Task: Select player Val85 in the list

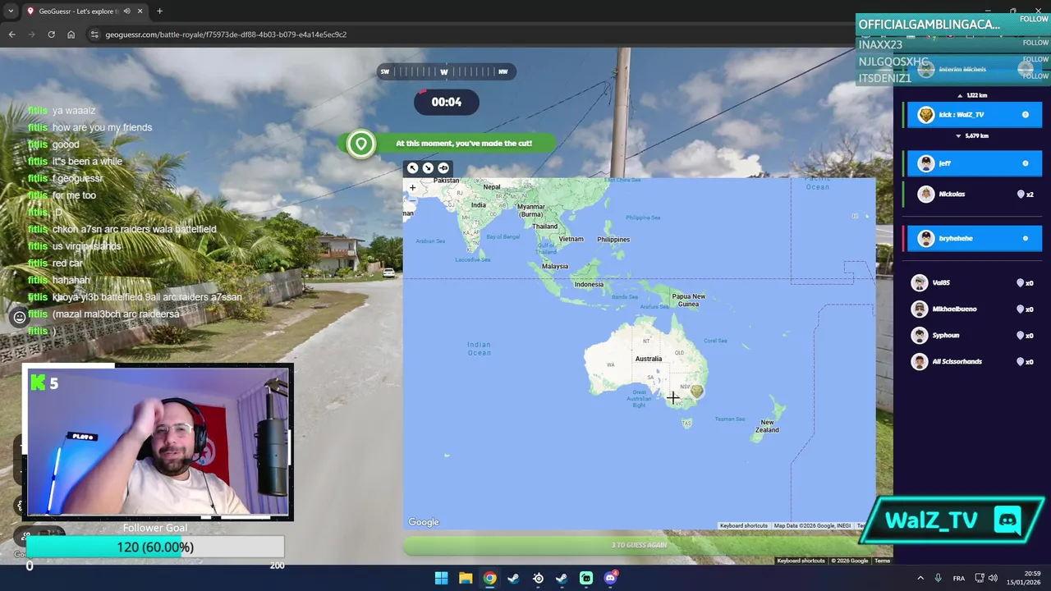Action: tap(974, 282)
